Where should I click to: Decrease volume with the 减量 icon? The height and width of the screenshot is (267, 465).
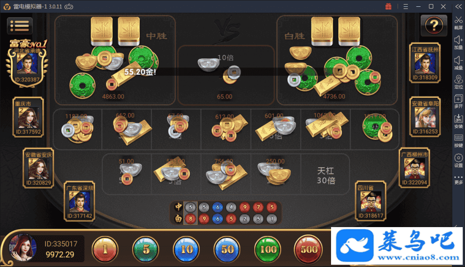pos(459,63)
